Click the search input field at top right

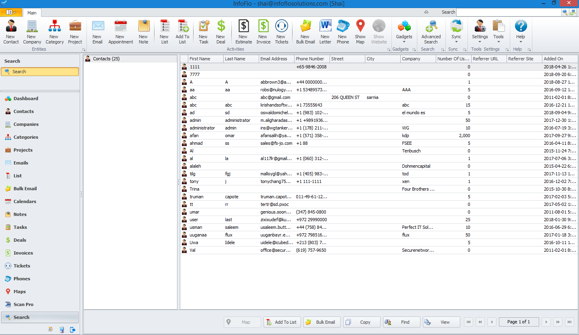click(x=509, y=12)
